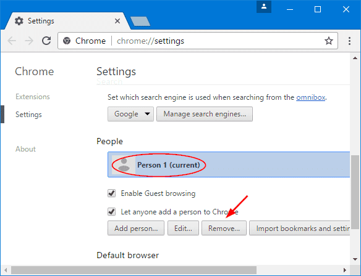
Task: Open Extensions in the sidebar
Action: 33,97
